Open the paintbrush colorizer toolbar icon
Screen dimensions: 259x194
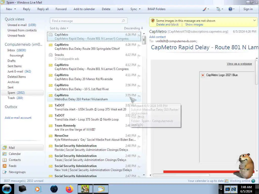[204, 9]
